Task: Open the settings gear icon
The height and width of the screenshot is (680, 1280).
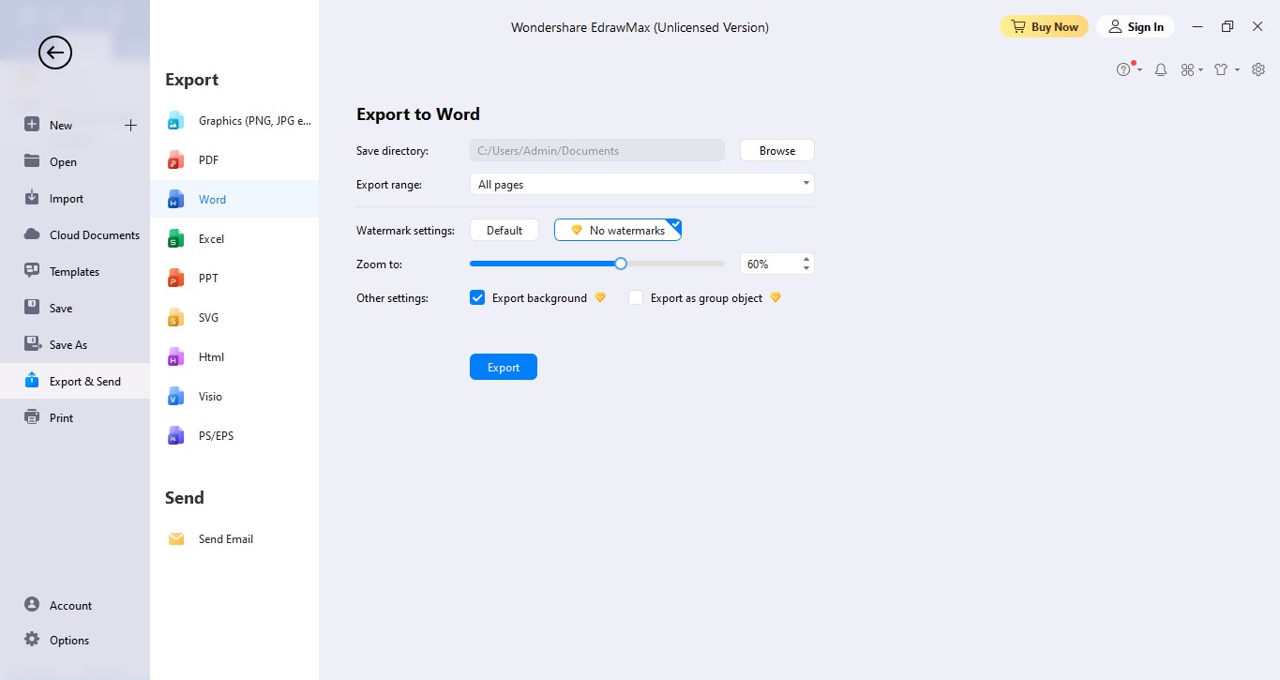Action: pos(1258,69)
